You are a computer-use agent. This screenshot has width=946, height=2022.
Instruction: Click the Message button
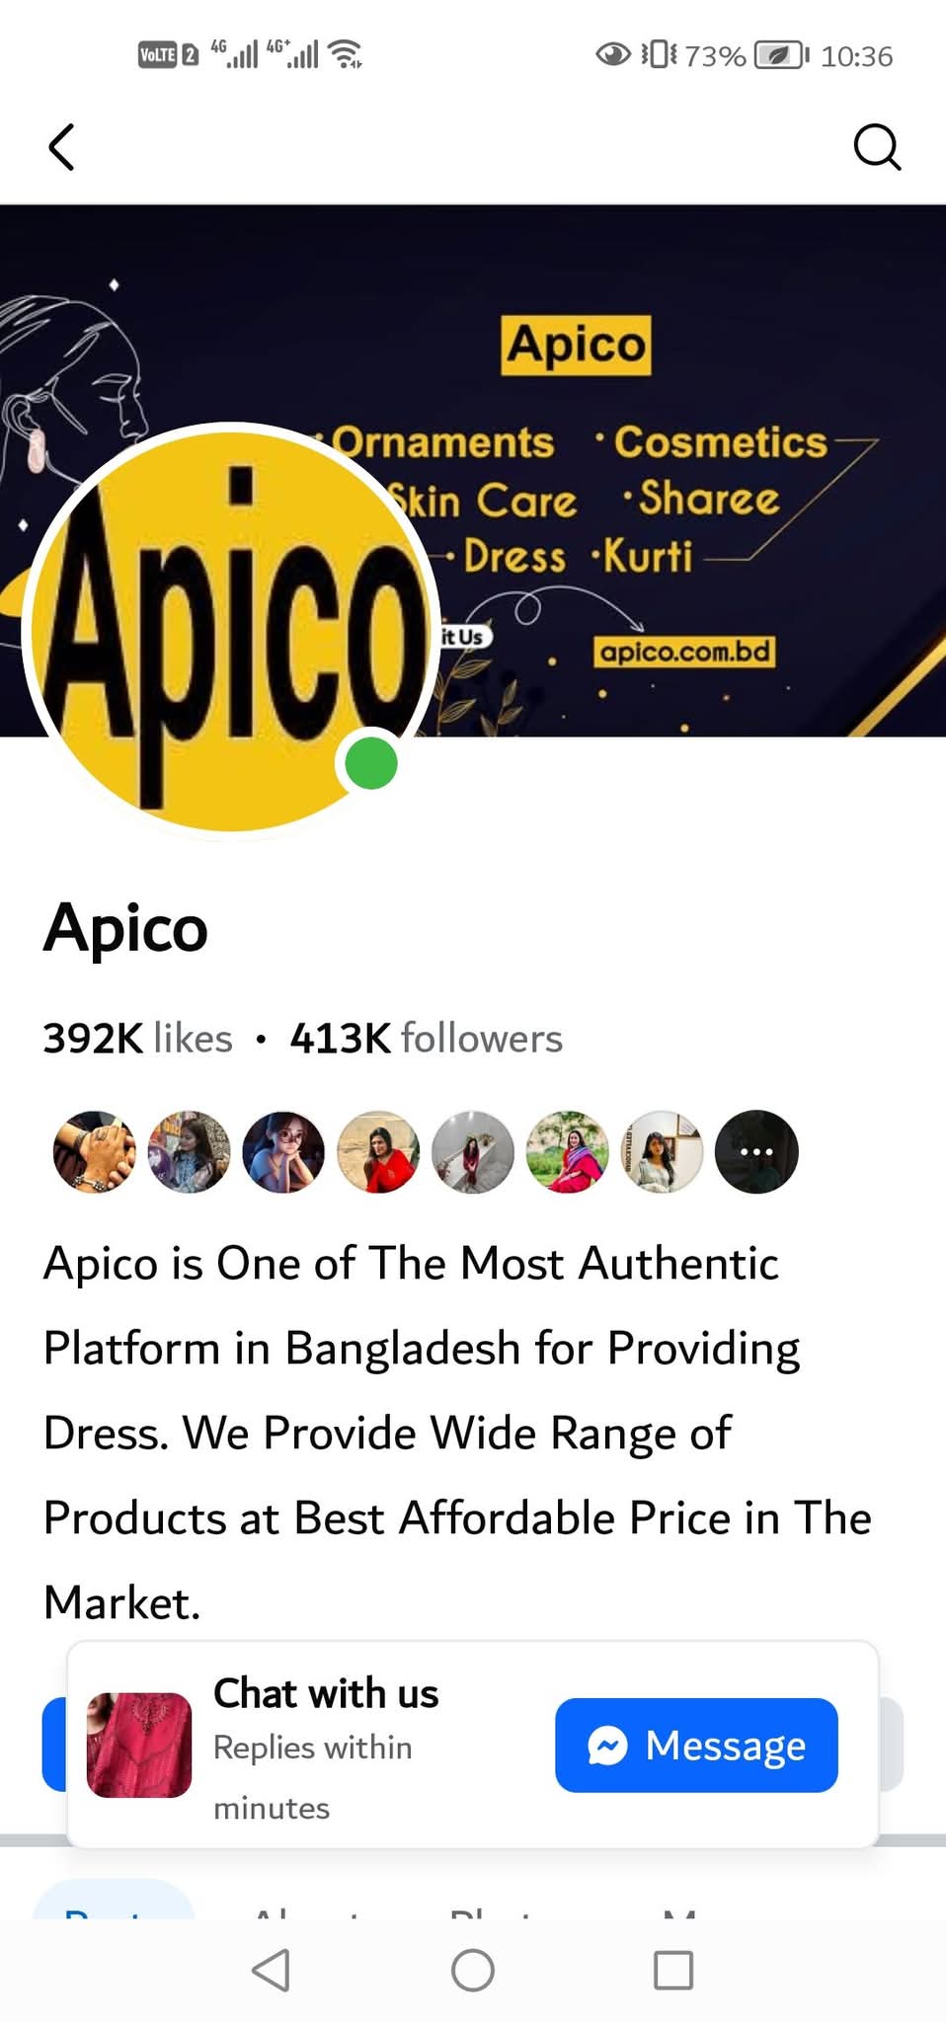coord(696,1746)
